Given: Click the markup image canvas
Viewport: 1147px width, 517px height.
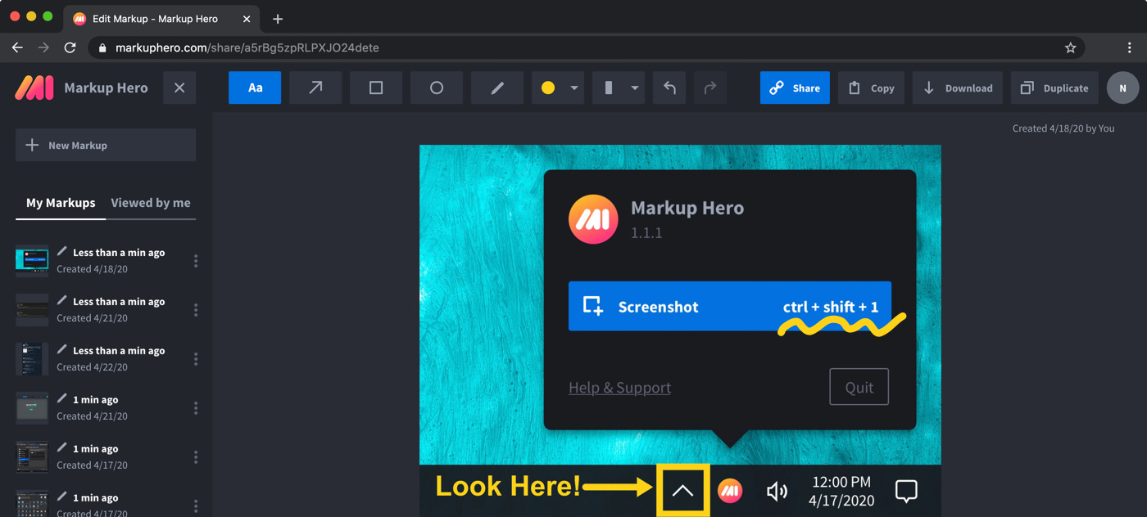Looking at the screenshot, I should tap(680, 330).
